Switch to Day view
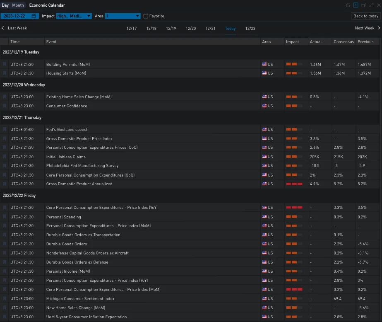382x322 pixels. (5, 5)
